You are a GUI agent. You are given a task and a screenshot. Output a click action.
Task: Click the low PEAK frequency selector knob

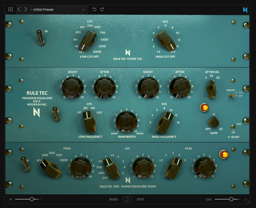coord(51,169)
